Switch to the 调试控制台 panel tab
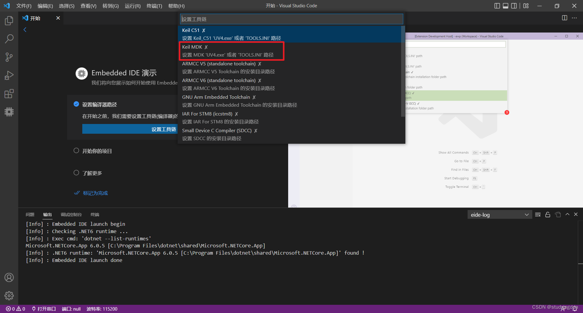This screenshot has width=583, height=313. (71, 215)
